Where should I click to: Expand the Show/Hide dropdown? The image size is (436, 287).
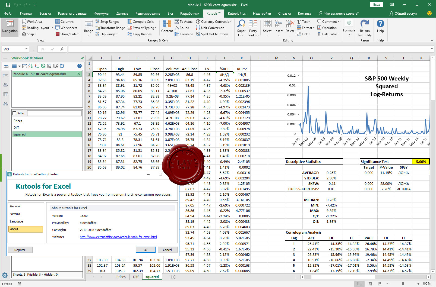click(x=67, y=34)
